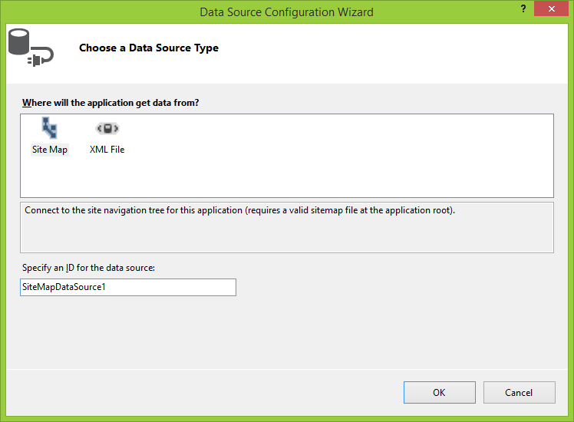Click blank title bar area left of title
The image size is (574, 422).
click(x=92, y=12)
